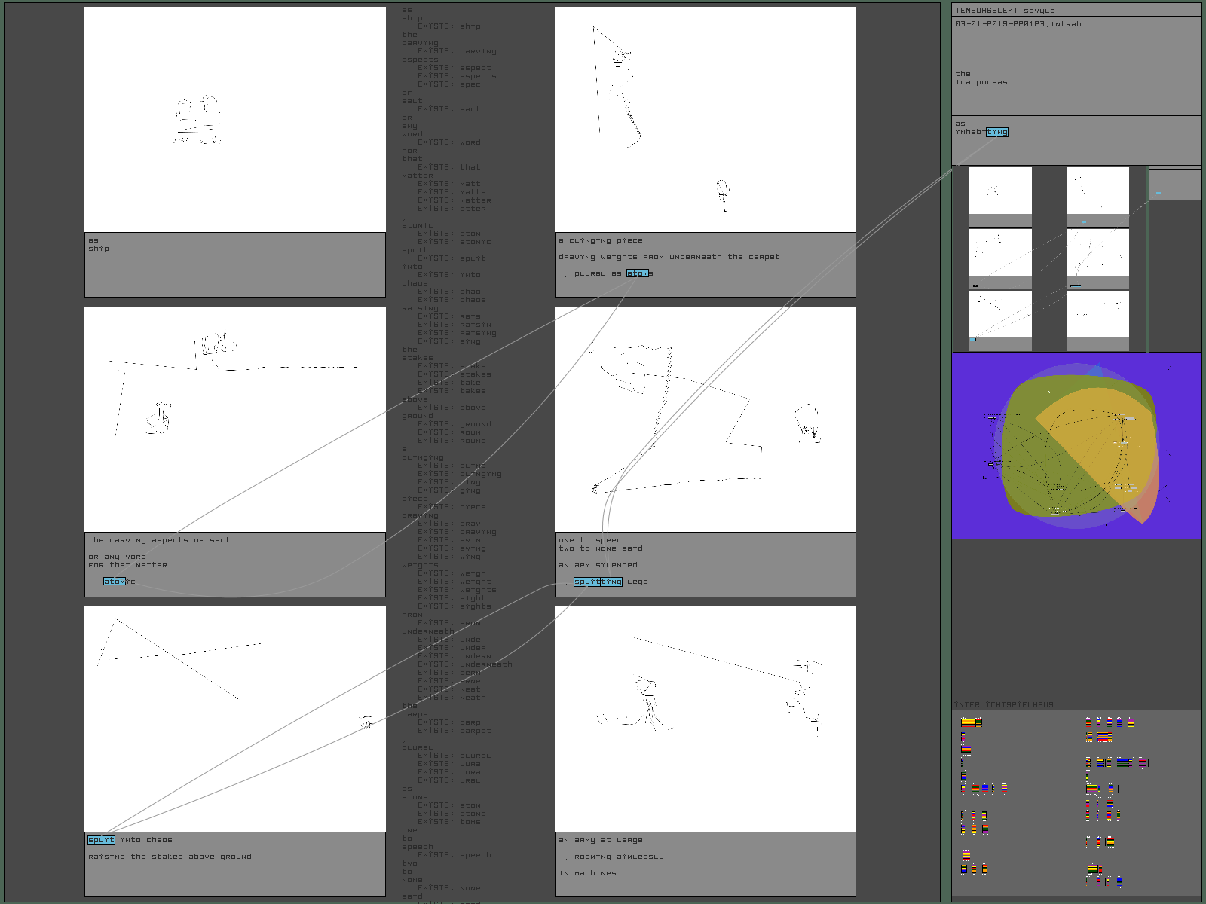The width and height of the screenshot is (1206, 904).
Task: Click highlighted 'atom' in 'plural as atoms'
Action: (x=637, y=273)
